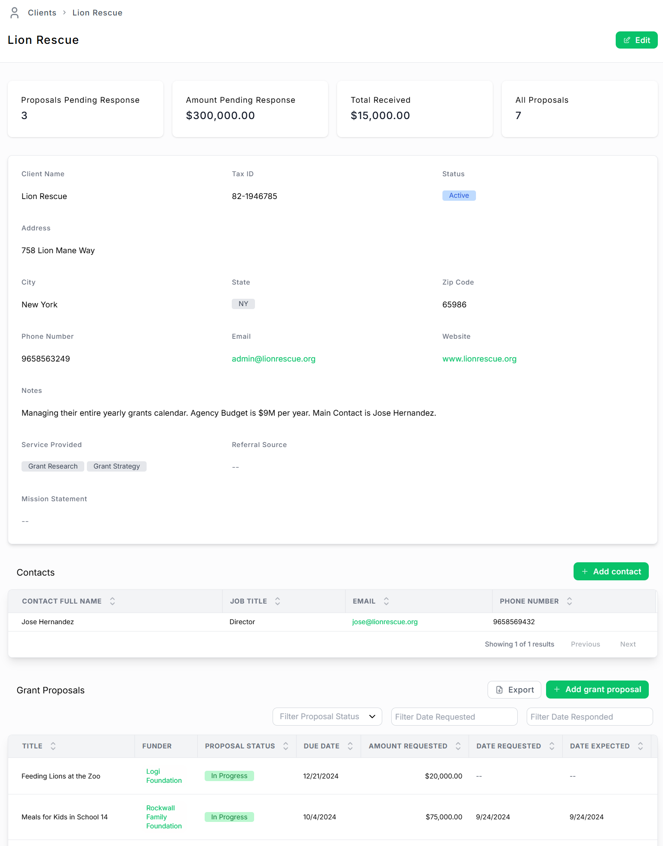Viewport: 663px width, 846px height.
Task: Focus the Filter Date Requested field
Action: point(454,717)
